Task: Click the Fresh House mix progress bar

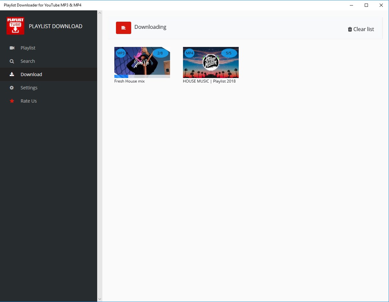Action: coord(142,76)
